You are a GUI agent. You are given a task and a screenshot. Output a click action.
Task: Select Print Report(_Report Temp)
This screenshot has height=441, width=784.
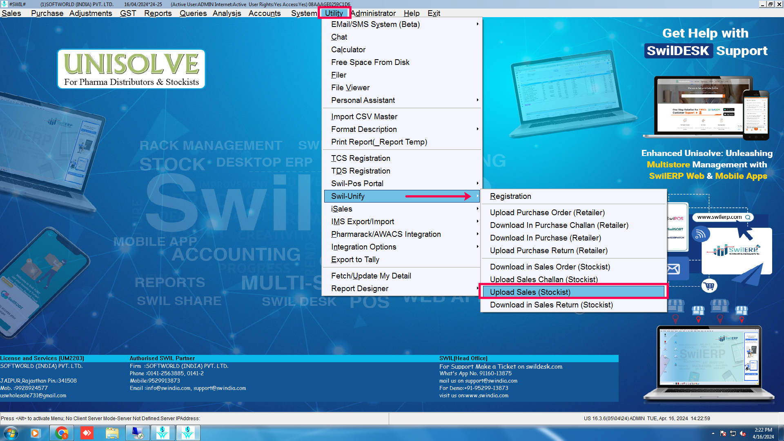coord(401,142)
